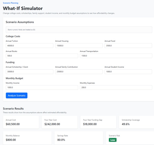
Task: Edit the Annual Housing field
Action: (x=79, y=46)
